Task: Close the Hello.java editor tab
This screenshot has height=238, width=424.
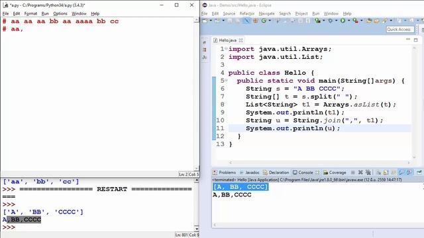Action: (x=240, y=40)
